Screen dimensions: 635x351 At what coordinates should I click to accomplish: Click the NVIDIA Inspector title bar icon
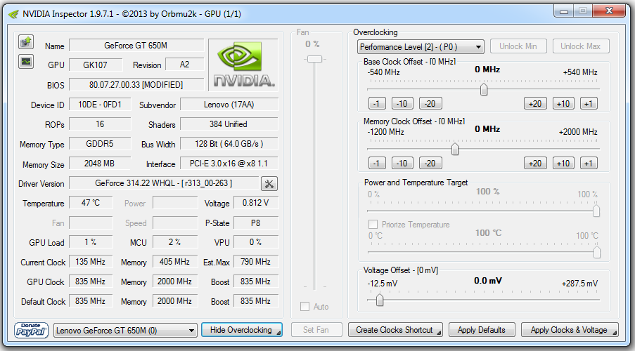pos(13,14)
